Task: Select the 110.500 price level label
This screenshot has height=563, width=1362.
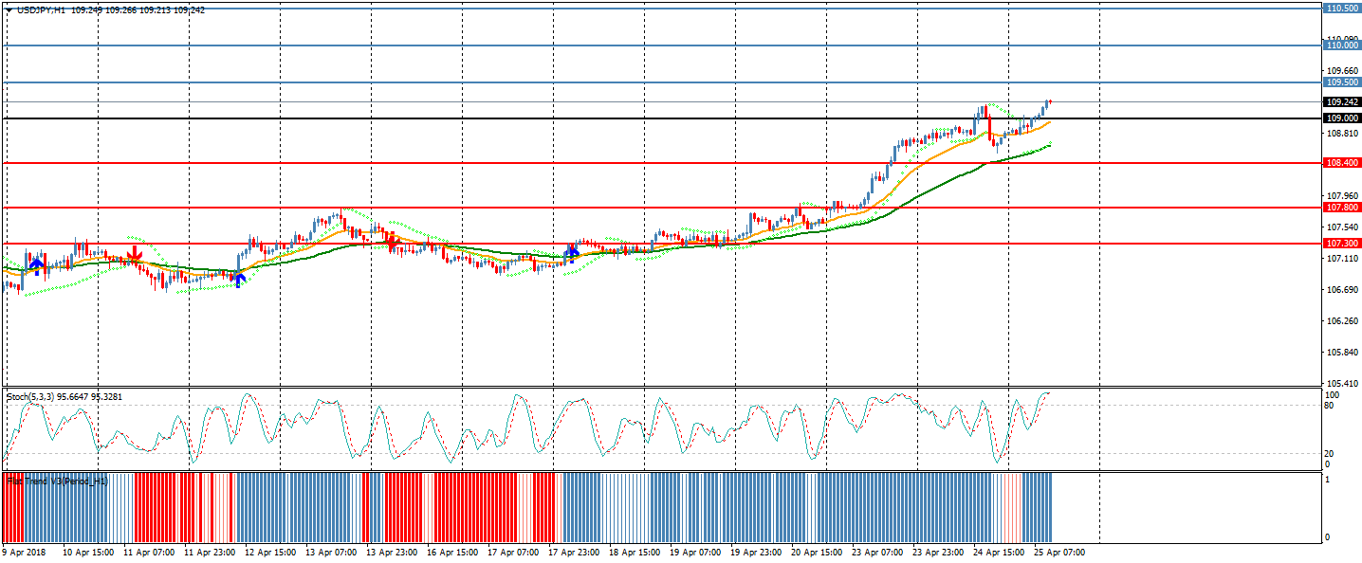Action: (x=1341, y=9)
